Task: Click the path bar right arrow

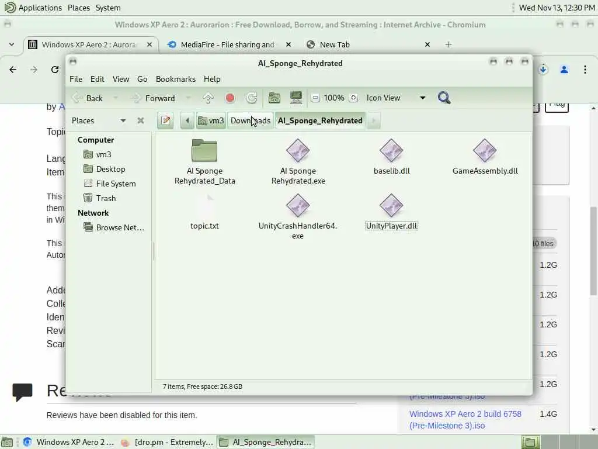Action: click(374, 120)
